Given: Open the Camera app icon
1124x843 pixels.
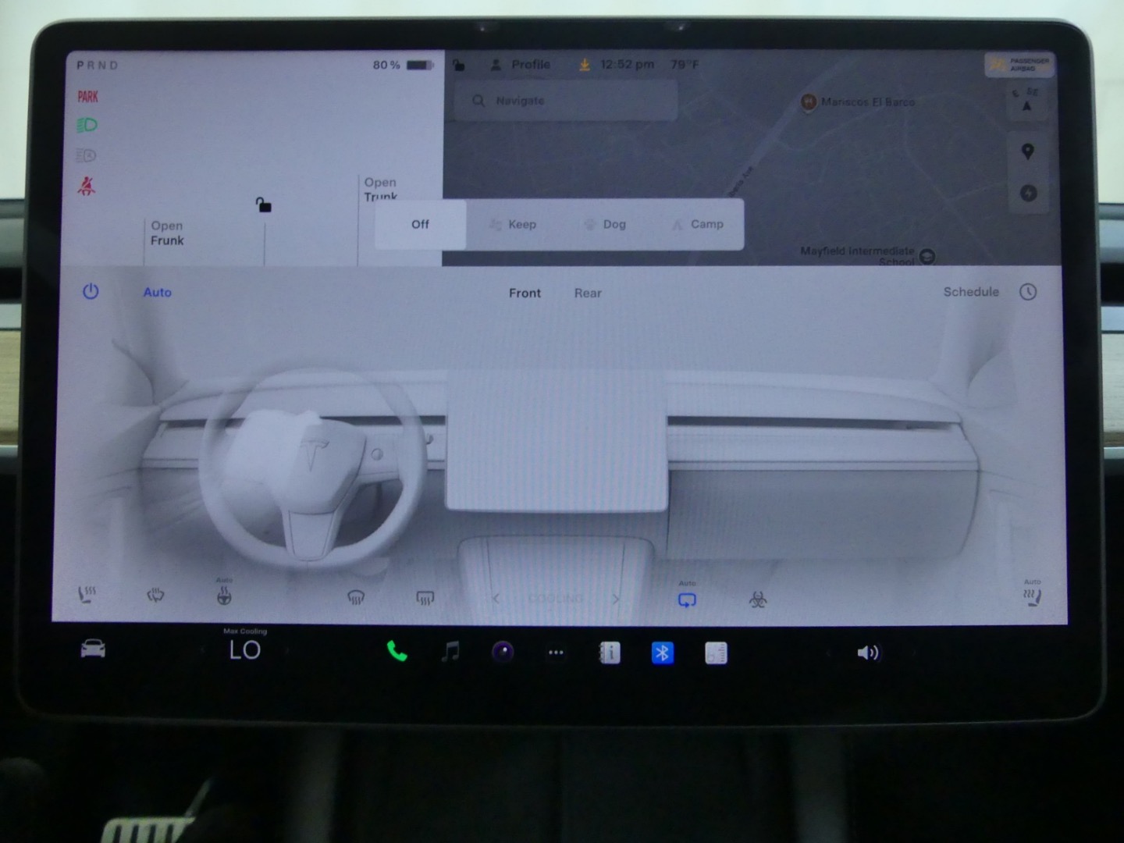Looking at the screenshot, I should click(503, 652).
